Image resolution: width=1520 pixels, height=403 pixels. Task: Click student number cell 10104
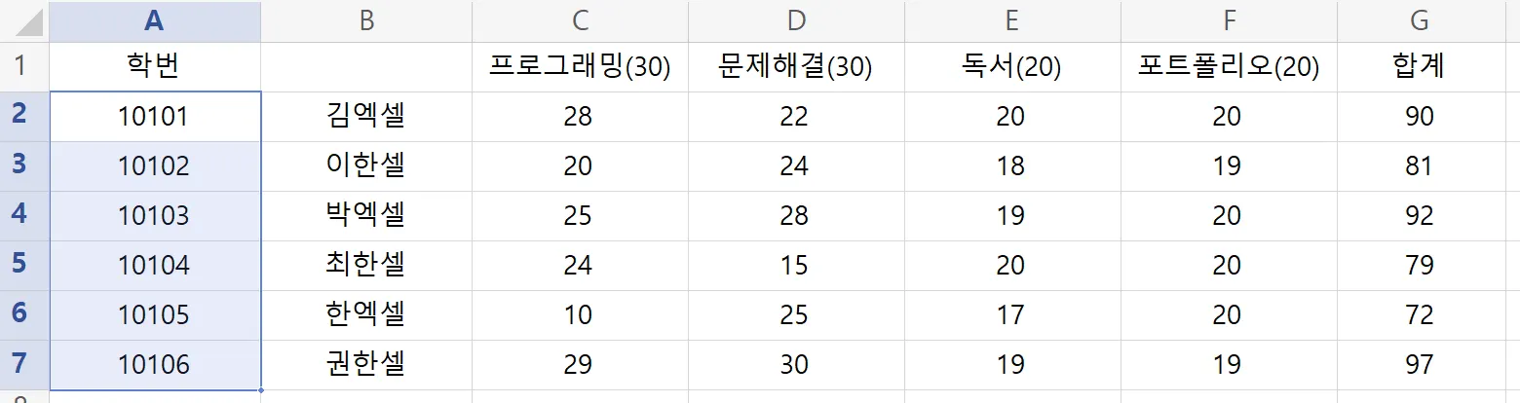154,265
